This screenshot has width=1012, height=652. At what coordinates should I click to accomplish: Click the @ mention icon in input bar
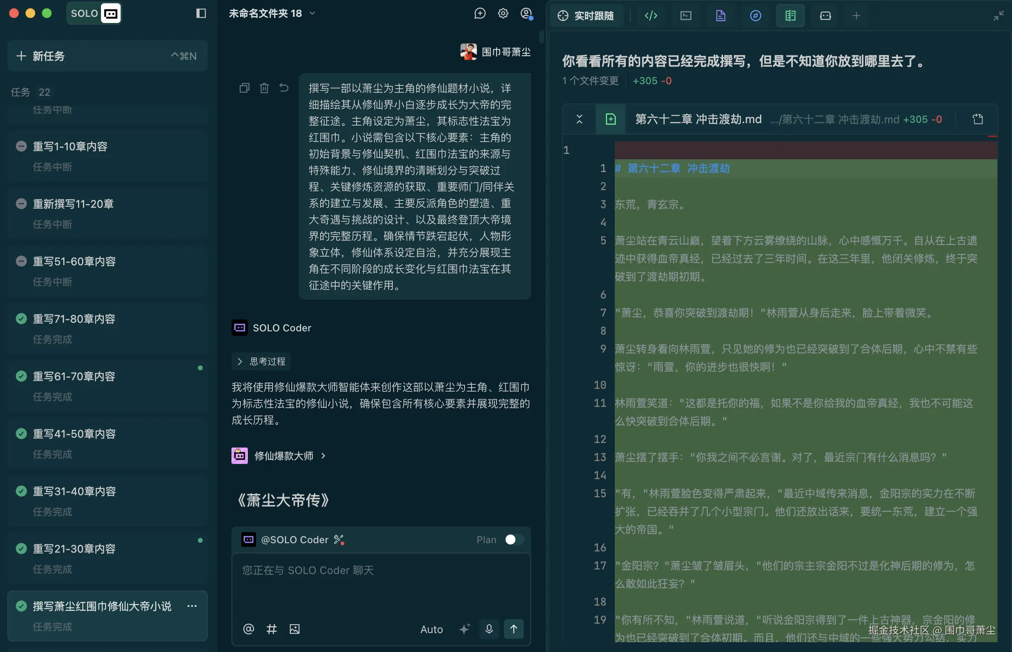[x=249, y=629]
